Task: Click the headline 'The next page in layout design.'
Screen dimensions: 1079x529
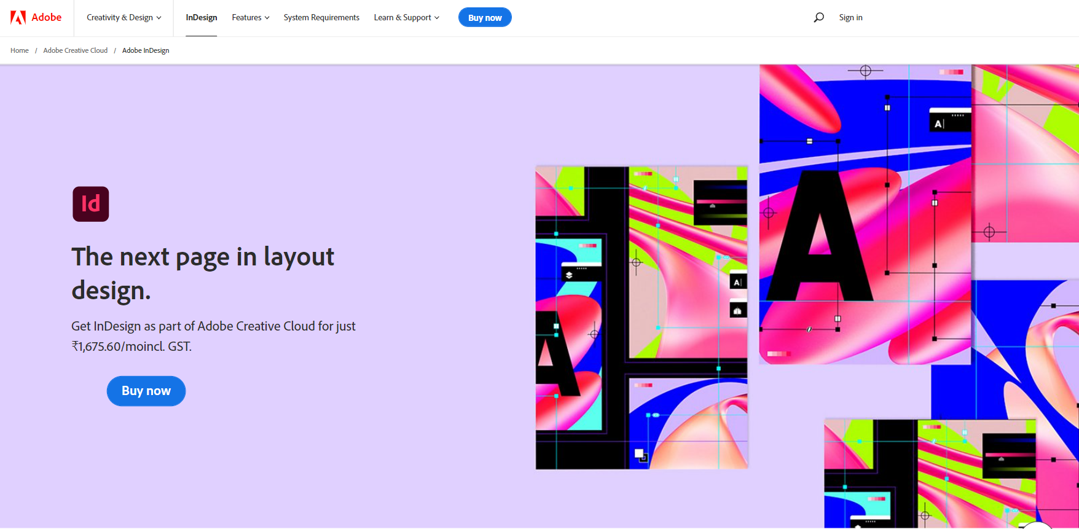Action: (x=203, y=273)
